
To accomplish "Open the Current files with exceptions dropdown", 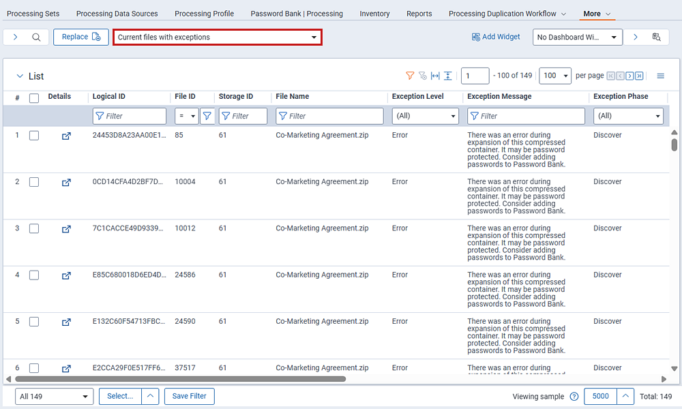I will coord(217,37).
